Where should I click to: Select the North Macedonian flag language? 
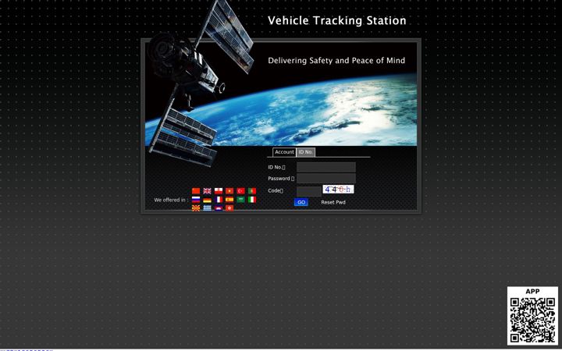196,208
